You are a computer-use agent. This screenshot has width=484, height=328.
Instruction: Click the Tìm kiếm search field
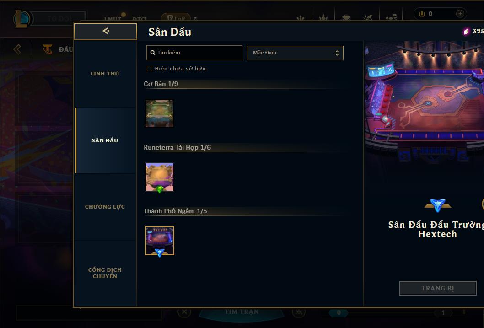point(194,53)
